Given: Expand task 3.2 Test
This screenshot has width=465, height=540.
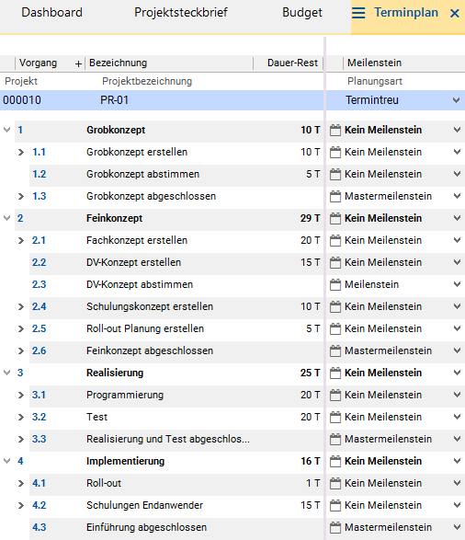Looking at the screenshot, I should [21, 417].
